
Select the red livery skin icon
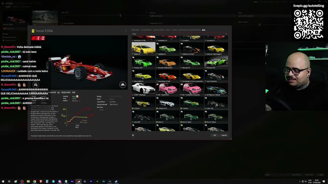coord(33,38)
